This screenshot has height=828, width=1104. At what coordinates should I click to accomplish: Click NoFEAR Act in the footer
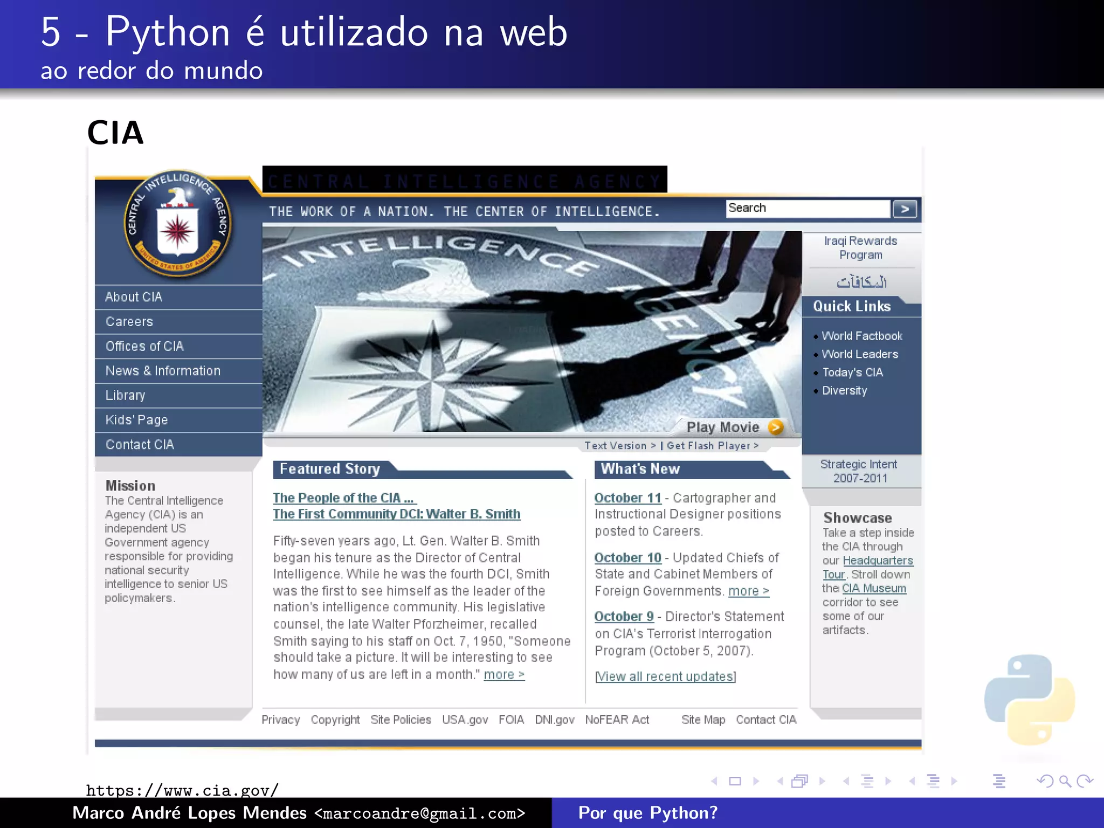tap(617, 720)
